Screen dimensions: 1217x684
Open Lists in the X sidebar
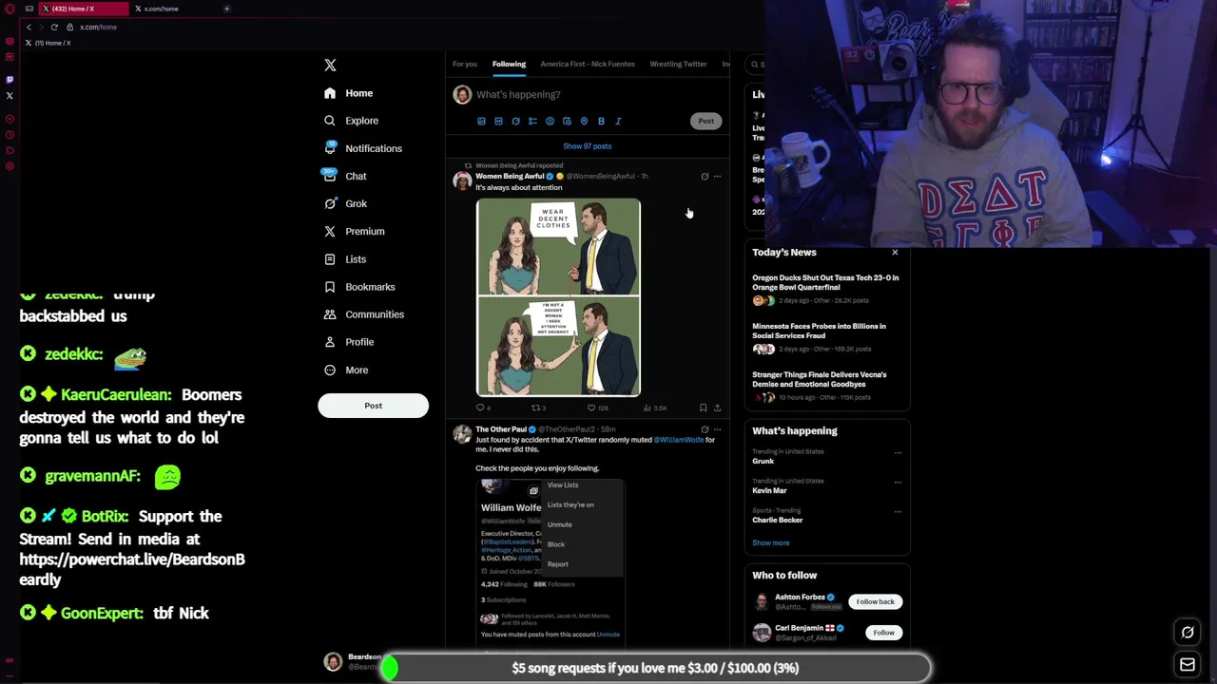tap(345, 258)
